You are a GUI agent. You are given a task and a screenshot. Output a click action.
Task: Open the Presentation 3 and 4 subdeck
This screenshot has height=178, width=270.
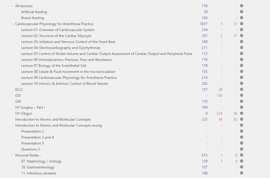(37, 137)
